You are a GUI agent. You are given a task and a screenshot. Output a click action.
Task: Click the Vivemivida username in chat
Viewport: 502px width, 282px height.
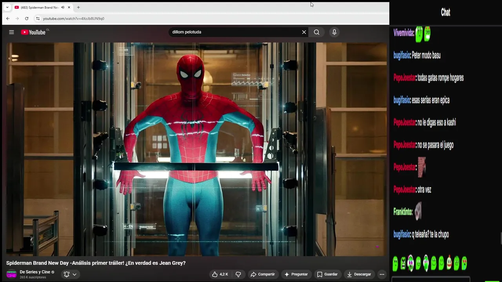point(403,34)
